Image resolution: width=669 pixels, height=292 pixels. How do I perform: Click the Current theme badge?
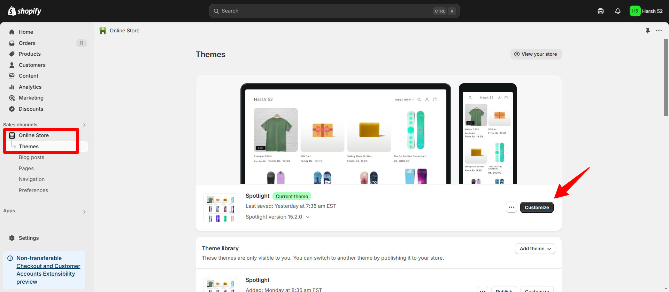(x=292, y=196)
